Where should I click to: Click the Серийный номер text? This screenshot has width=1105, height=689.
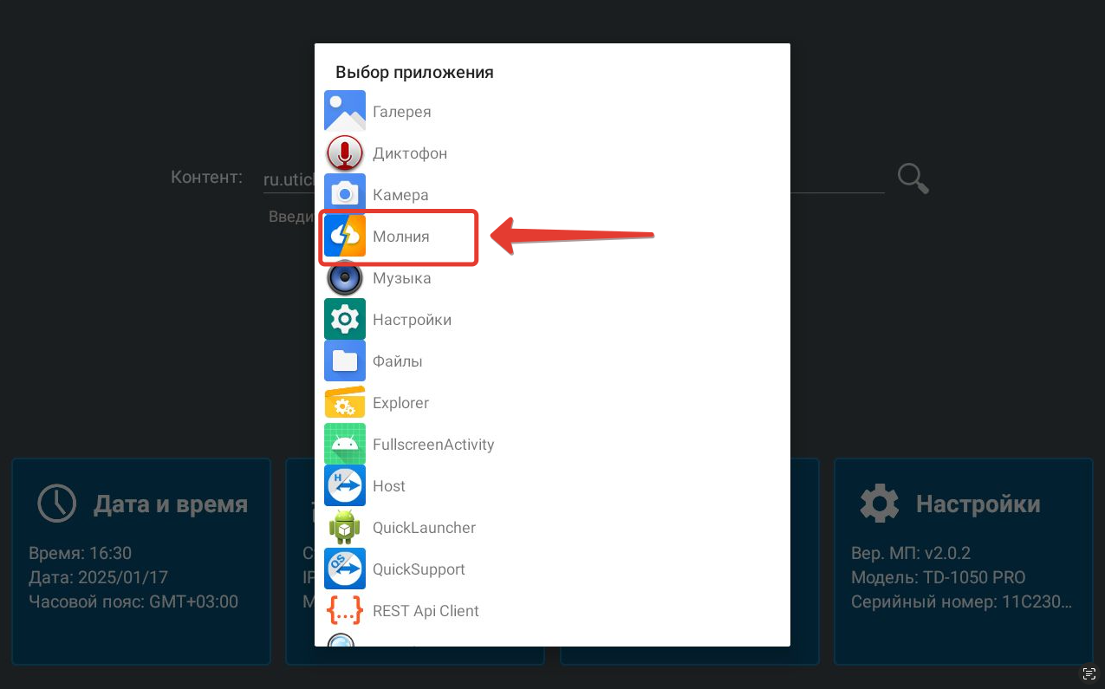pos(961,601)
